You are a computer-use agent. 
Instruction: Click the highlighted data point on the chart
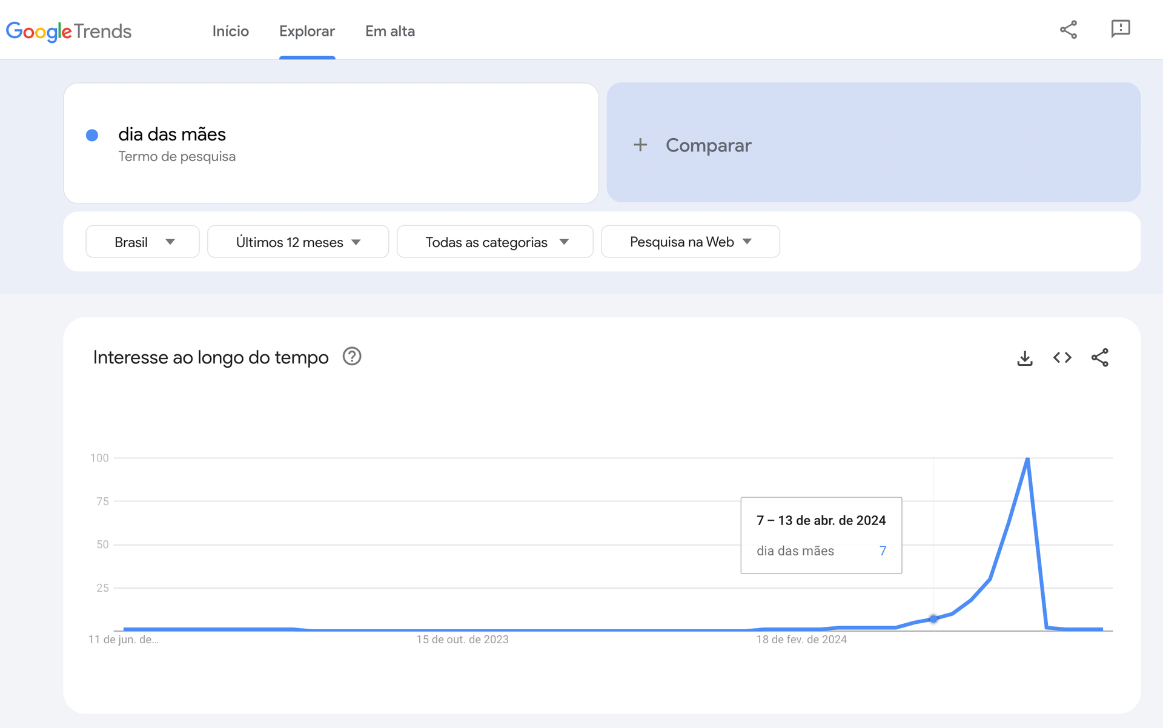coord(933,618)
